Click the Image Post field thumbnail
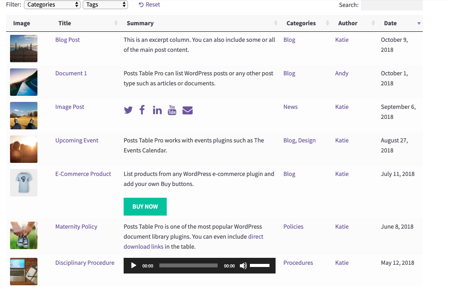This screenshot has height=287, width=451. (x=24, y=115)
